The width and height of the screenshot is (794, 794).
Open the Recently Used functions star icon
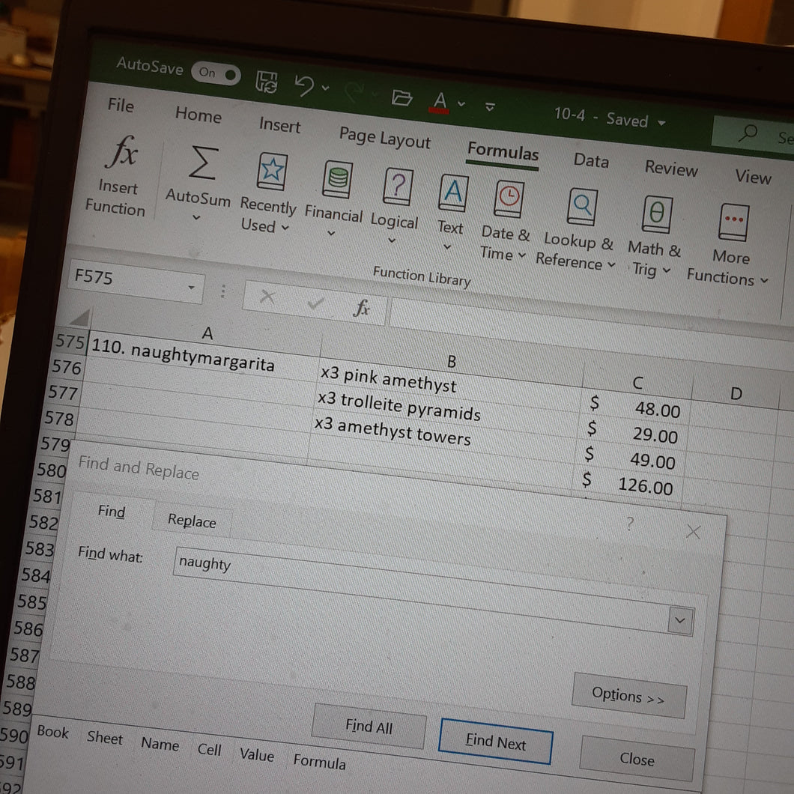point(272,171)
